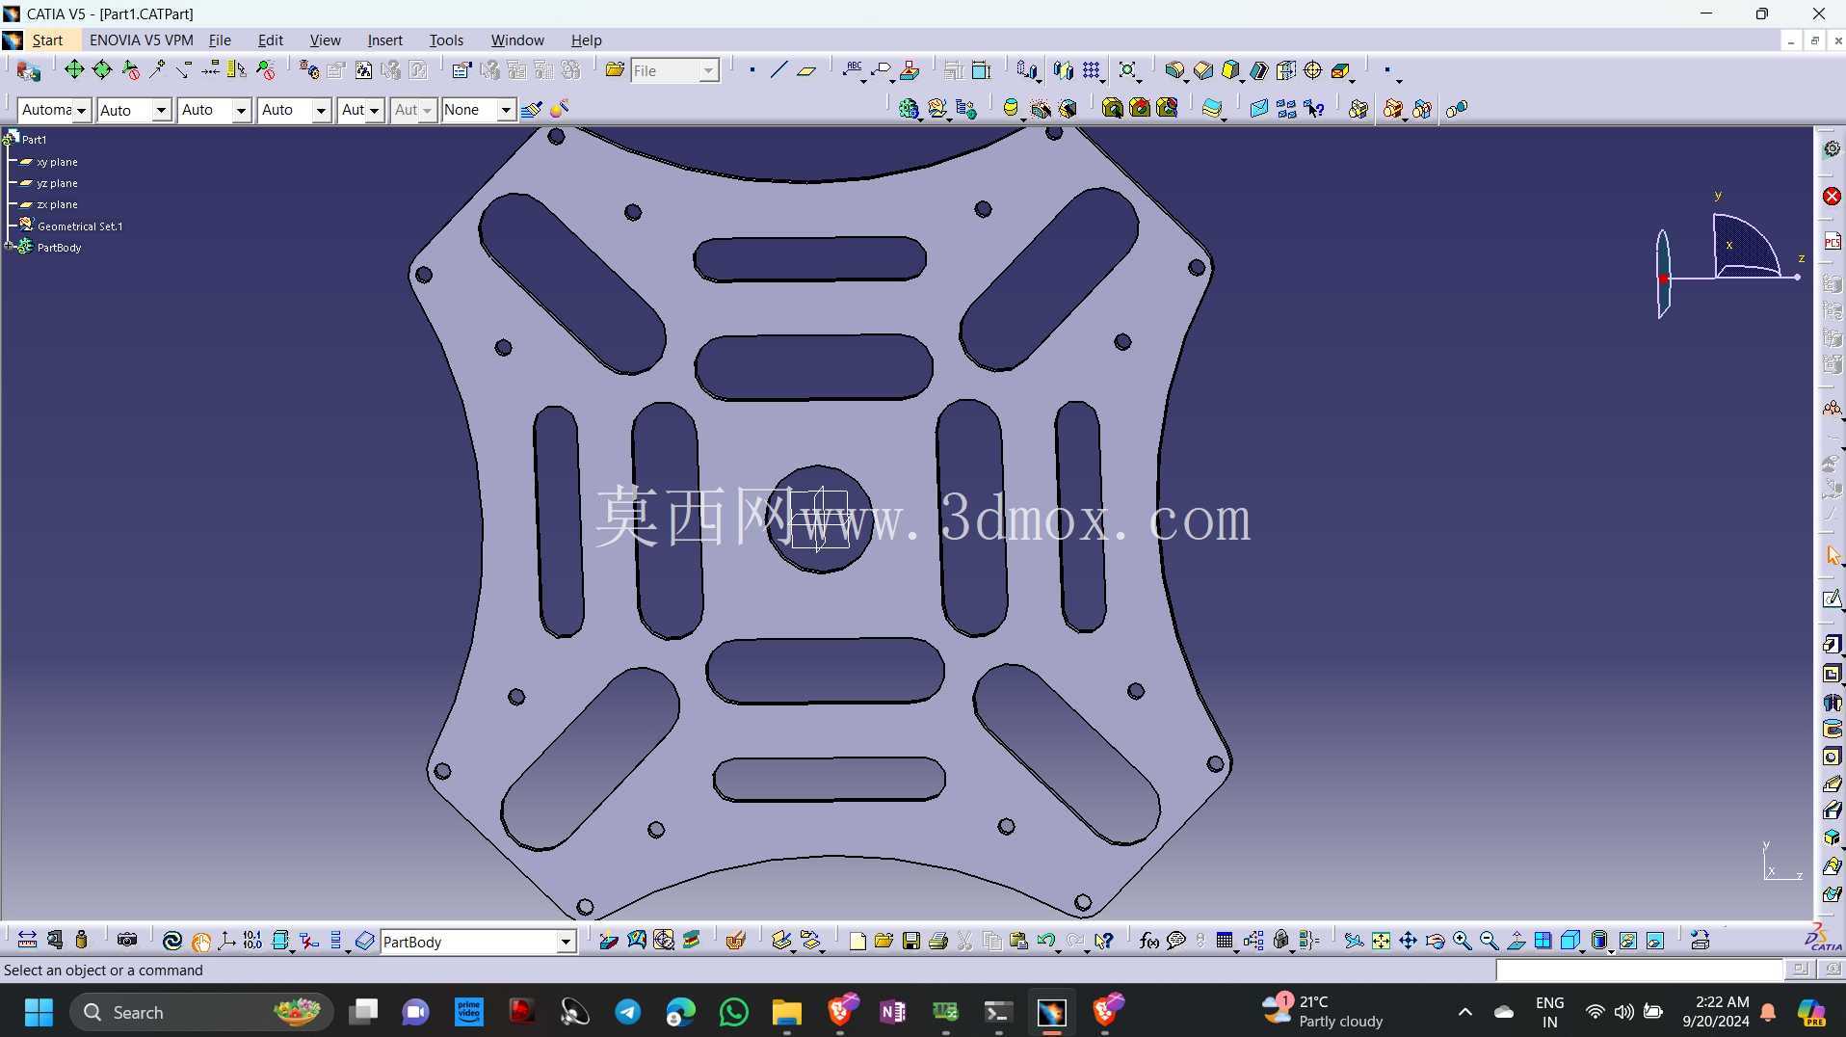Click the New document icon
1846x1037 pixels.
coord(857,941)
